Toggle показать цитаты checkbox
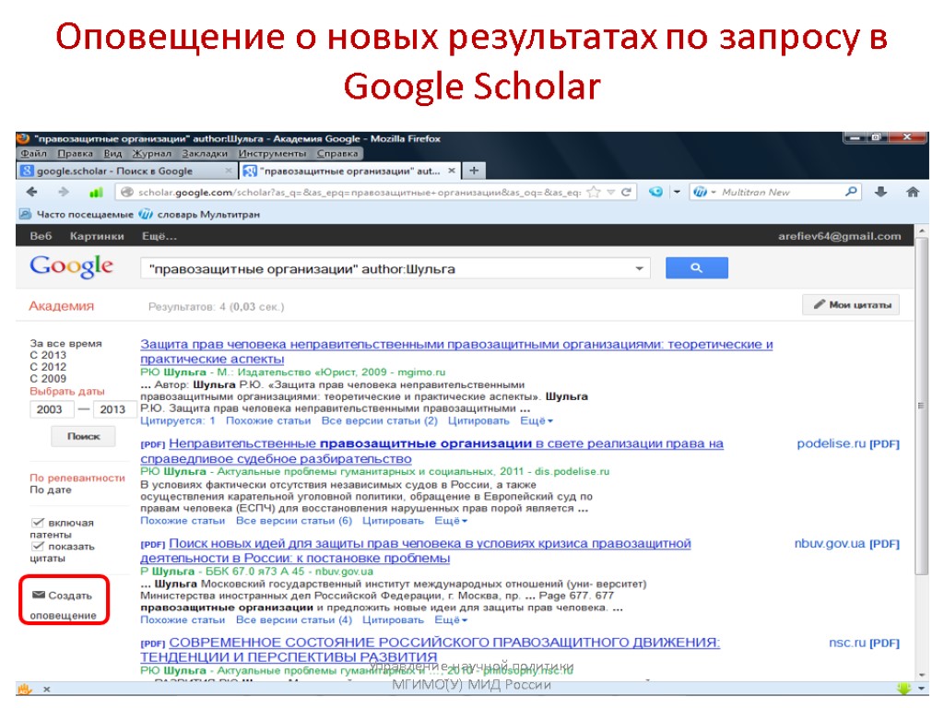 click(x=38, y=546)
